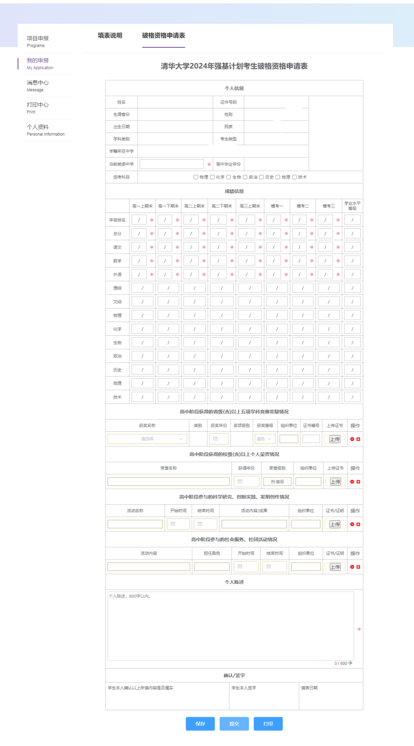
Task: Click the 学生本人签字 label
Action: point(244,688)
